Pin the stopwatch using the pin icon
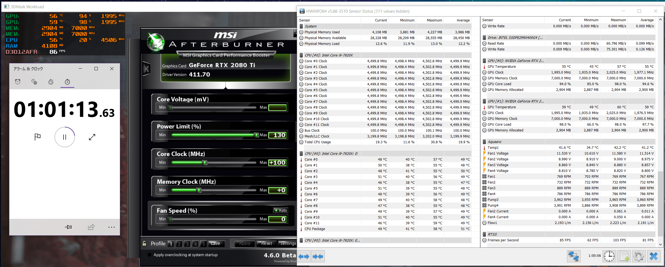The image size is (665, 267). [x=68, y=227]
